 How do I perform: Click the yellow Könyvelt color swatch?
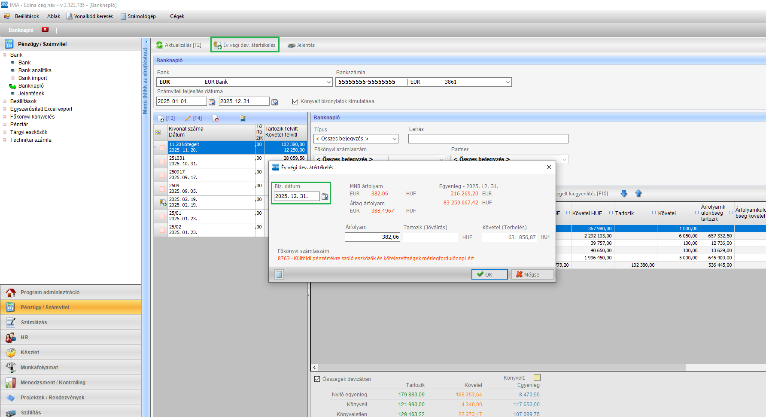coord(537,377)
